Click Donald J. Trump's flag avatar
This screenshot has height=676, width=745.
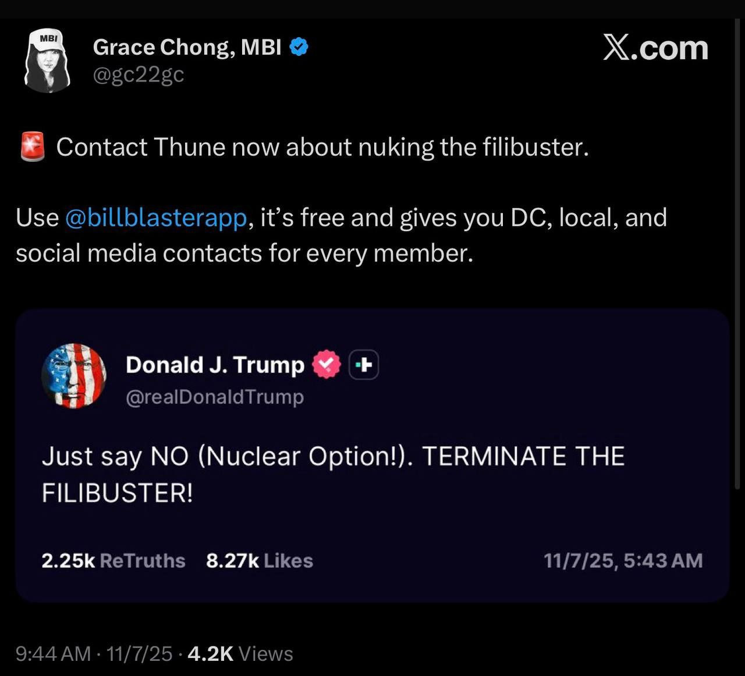point(74,376)
